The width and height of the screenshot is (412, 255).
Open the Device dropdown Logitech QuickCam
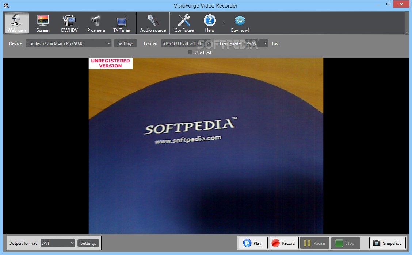pyautogui.click(x=68, y=43)
